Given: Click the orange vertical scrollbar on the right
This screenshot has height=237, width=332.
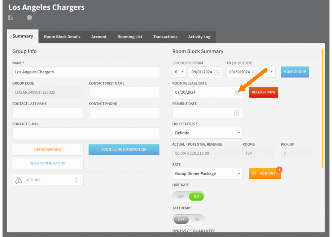Looking at the screenshot, I should (x=323, y=108).
